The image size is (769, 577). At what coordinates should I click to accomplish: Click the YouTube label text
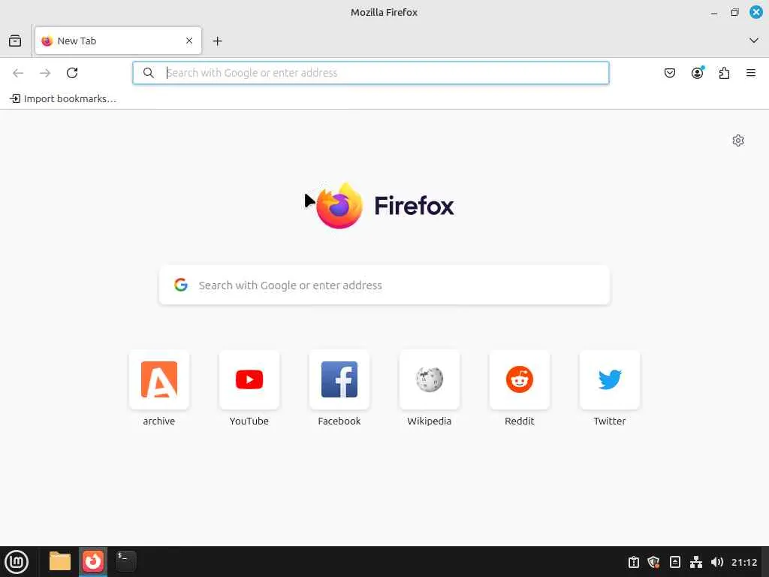click(249, 421)
